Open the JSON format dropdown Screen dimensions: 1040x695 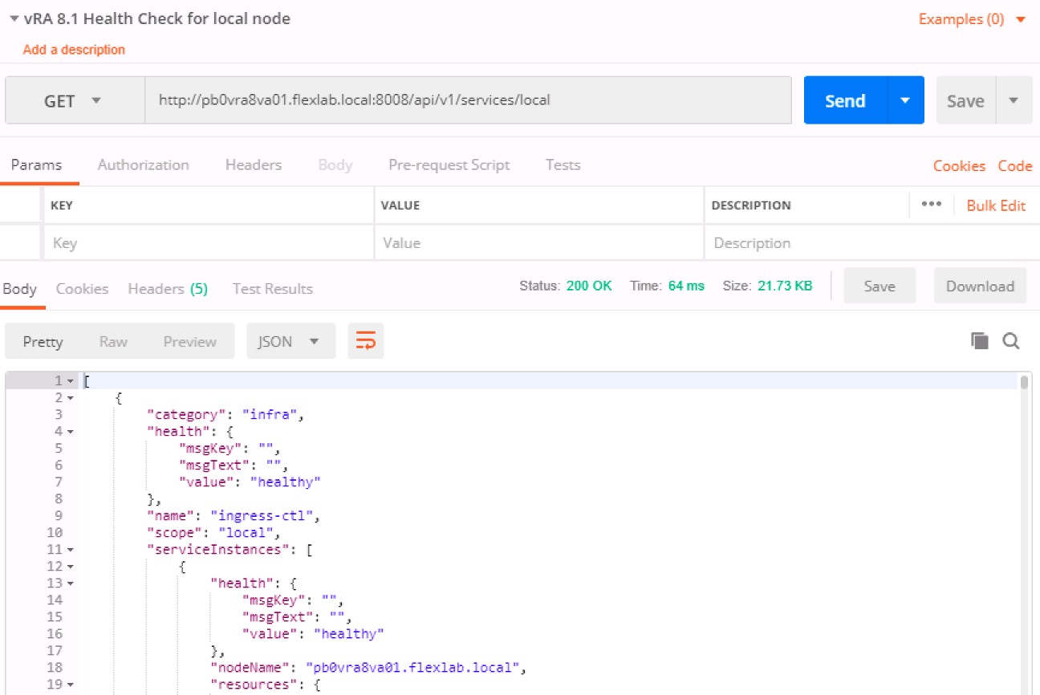click(x=289, y=341)
